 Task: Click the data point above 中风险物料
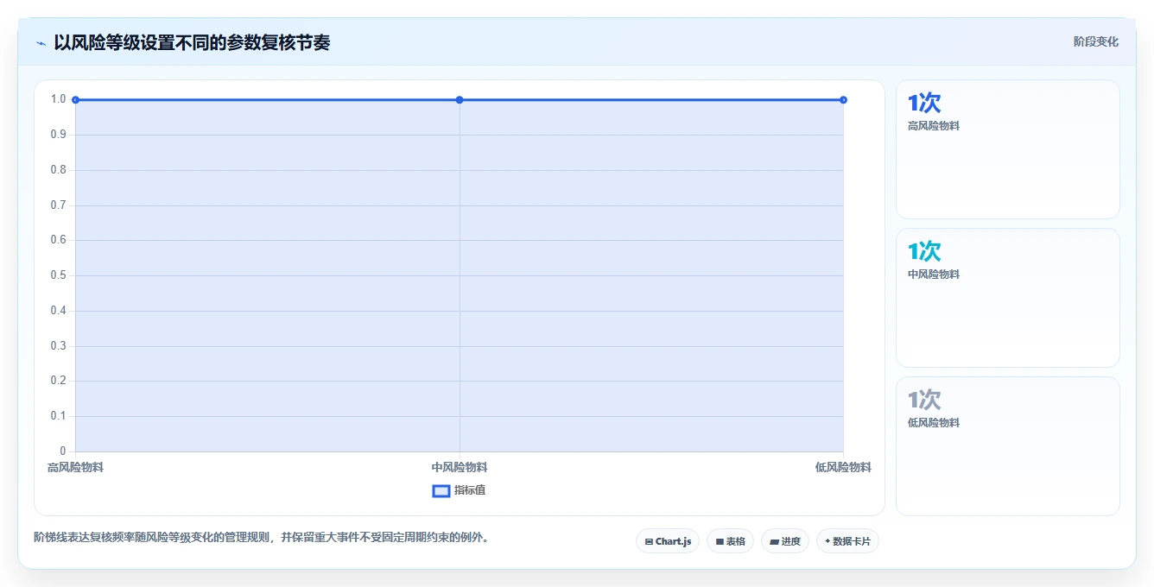(460, 100)
